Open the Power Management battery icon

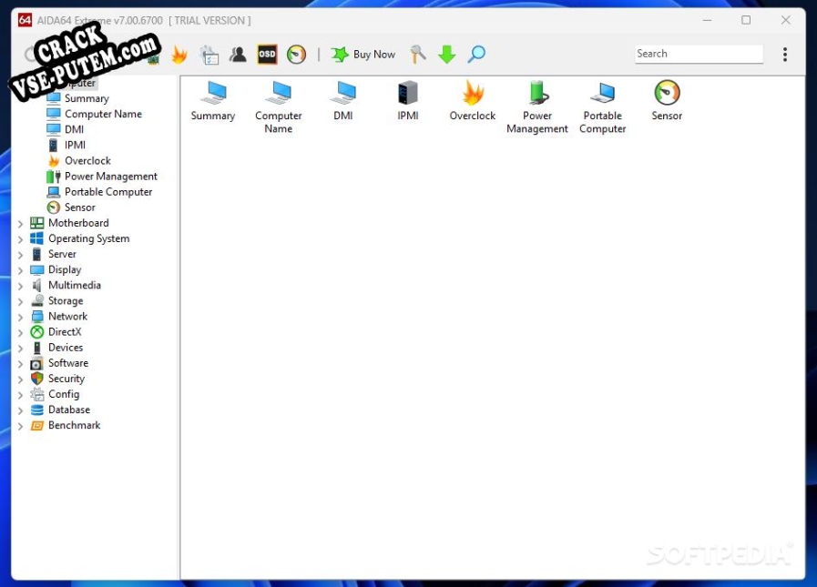pos(537,94)
